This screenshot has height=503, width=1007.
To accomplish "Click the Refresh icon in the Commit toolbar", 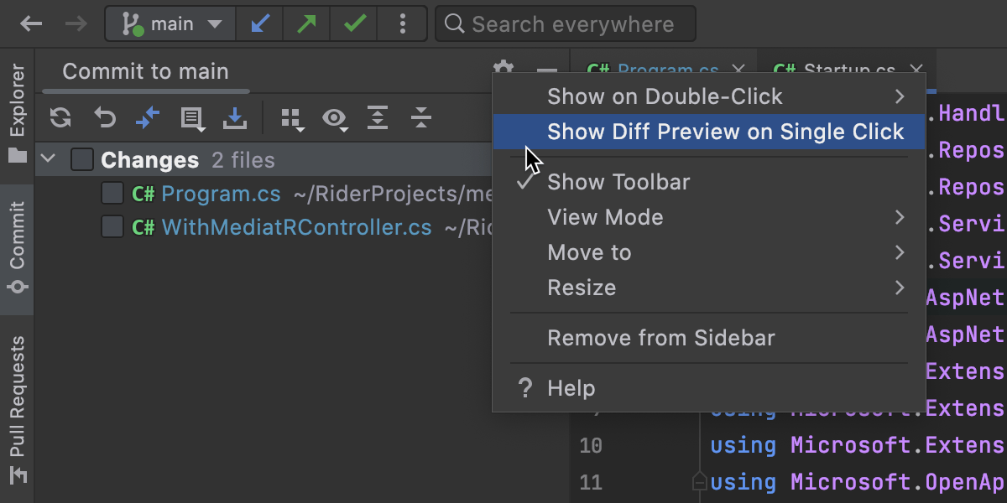I will pyautogui.click(x=60, y=118).
